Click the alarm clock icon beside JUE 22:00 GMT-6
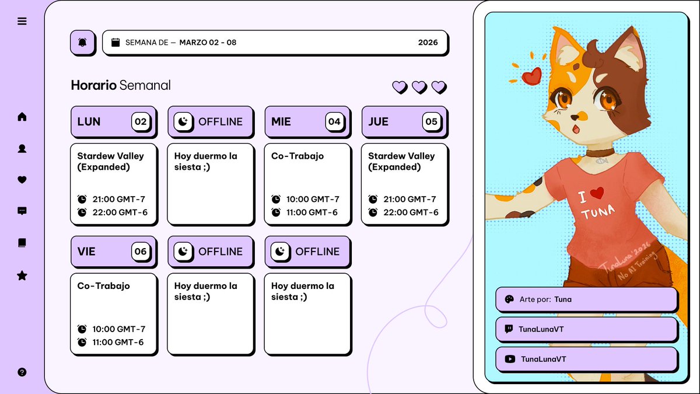Image resolution: width=700 pixels, height=394 pixels. (x=373, y=212)
